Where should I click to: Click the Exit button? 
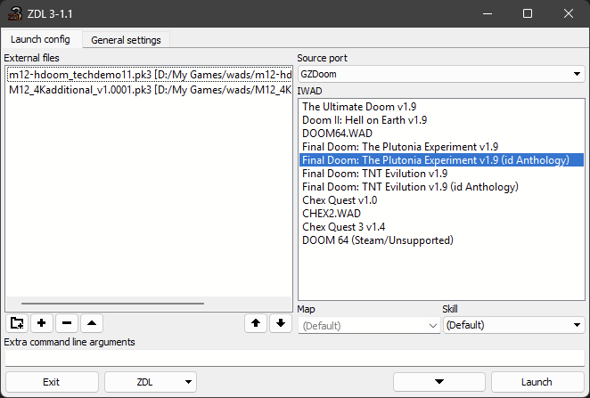(52, 382)
